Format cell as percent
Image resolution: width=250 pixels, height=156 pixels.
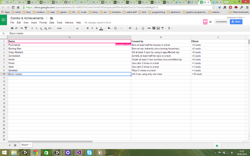tap(37, 28)
